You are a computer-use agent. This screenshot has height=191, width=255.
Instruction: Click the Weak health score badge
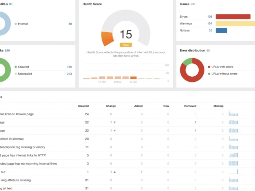click(126, 45)
